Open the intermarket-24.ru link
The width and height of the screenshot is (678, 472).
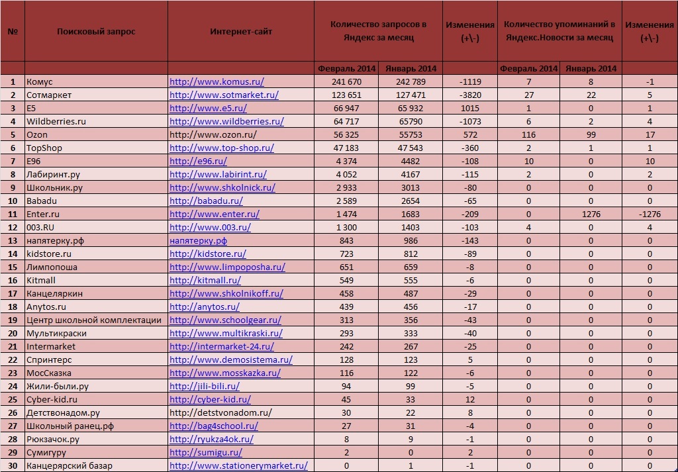[x=222, y=346]
